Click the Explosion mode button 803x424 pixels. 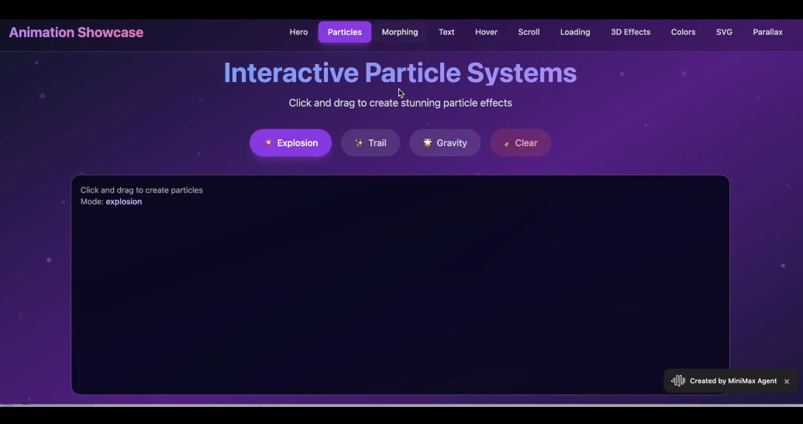click(x=291, y=143)
